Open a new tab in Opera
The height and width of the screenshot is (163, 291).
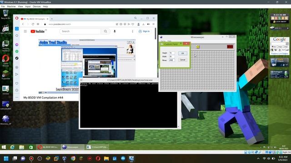(x=52, y=19)
